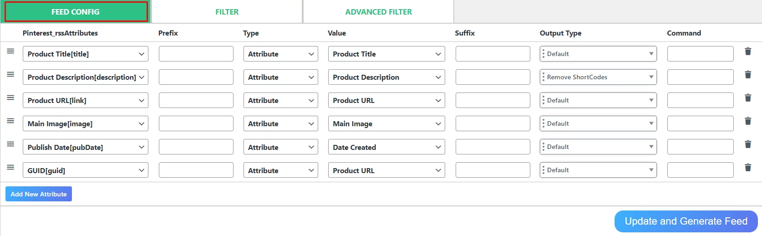
Task: Click the Prefix field for Product Title row
Action: (x=196, y=54)
